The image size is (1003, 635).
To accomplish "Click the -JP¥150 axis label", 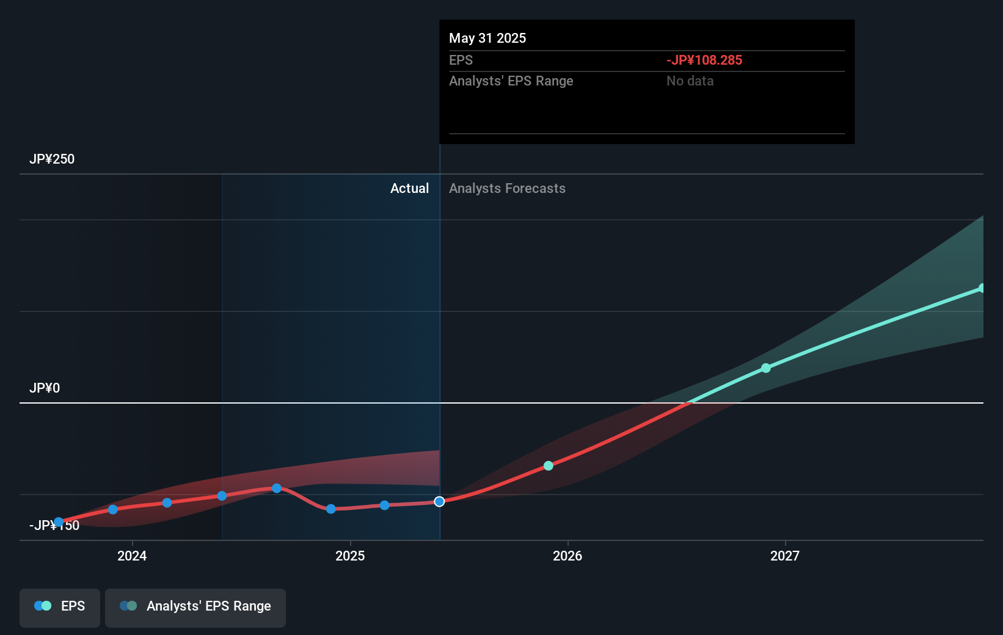I will point(54,525).
